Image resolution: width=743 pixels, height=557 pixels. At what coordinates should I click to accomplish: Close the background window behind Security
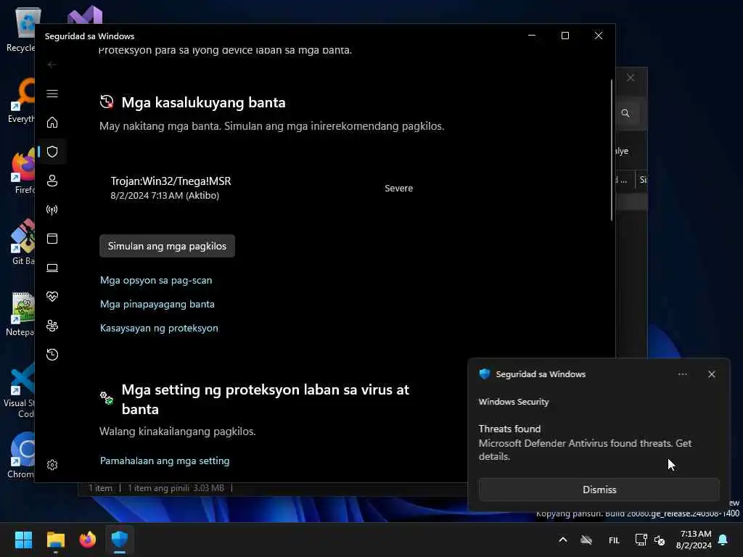(631, 78)
